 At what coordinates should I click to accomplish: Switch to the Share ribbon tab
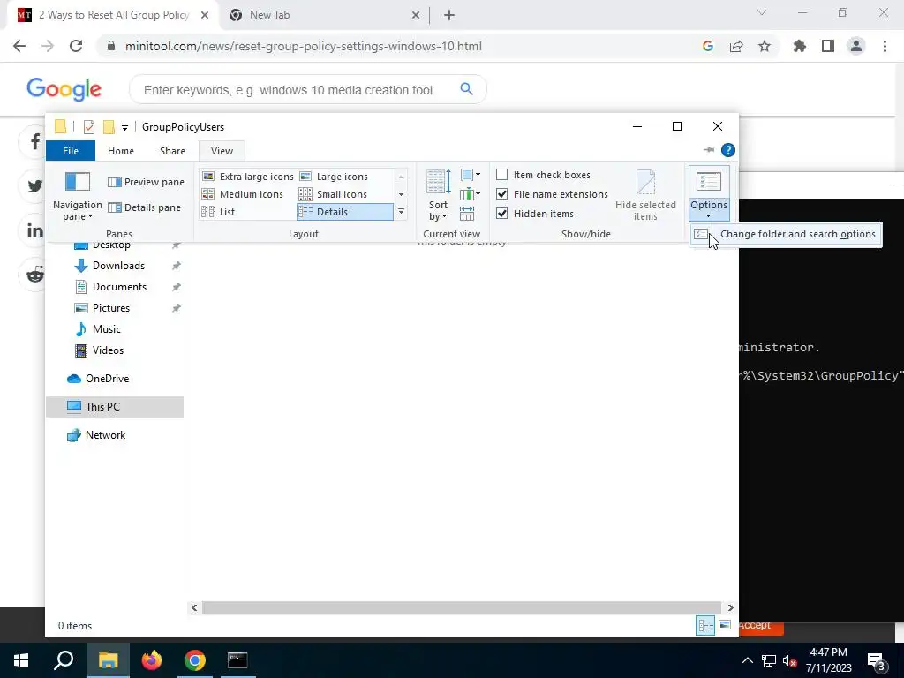(x=172, y=151)
